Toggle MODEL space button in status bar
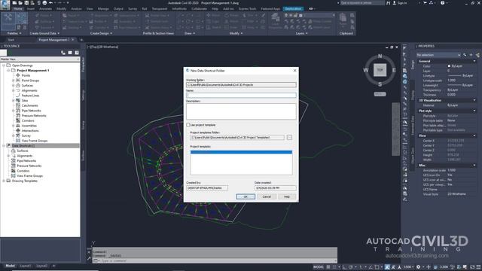 [318, 266]
